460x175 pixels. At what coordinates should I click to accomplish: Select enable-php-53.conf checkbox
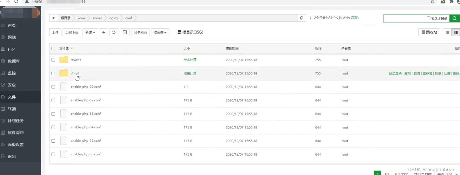(53, 113)
